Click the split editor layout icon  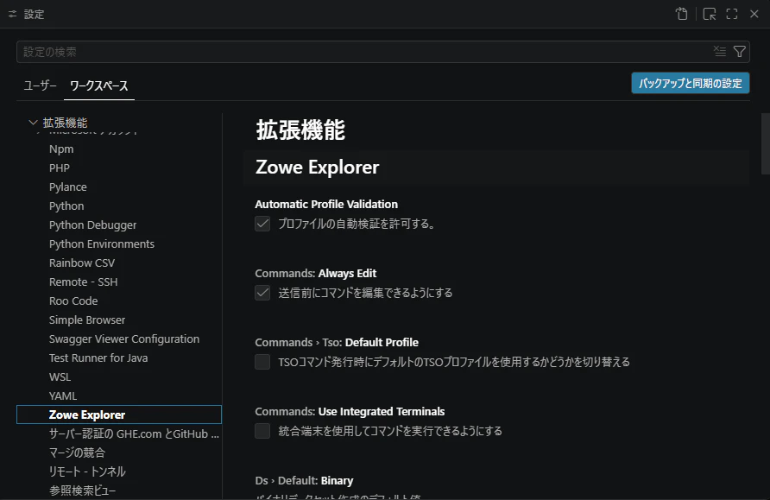pos(709,14)
